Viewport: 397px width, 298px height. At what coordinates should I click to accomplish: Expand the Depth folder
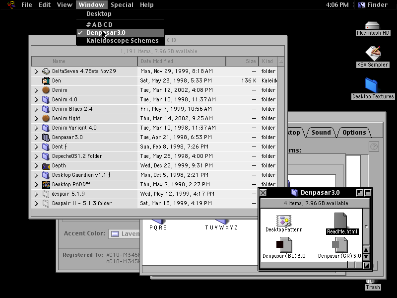pyautogui.click(x=36, y=166)
